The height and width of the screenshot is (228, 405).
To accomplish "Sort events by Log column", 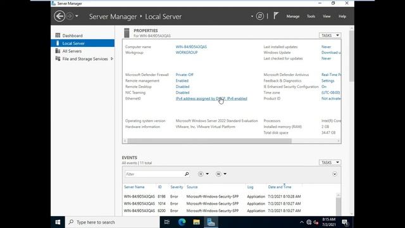I will pos(251,187).
